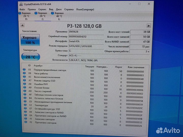This screenshot has width=183, height=137.
Task: Select the Включения/отключения row
Action: coord(83,78)
